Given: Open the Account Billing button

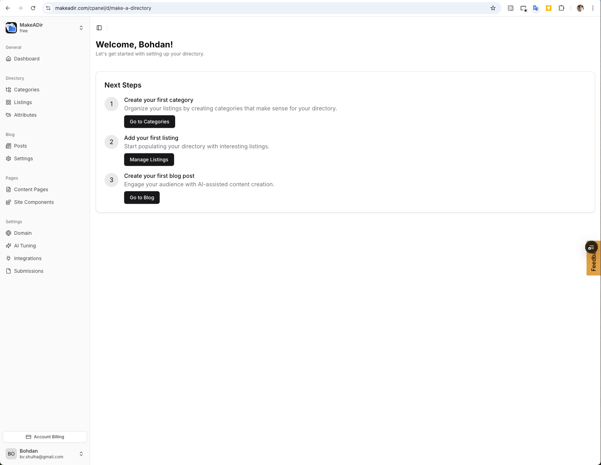Looking at the screenshot, I should 45,437.
